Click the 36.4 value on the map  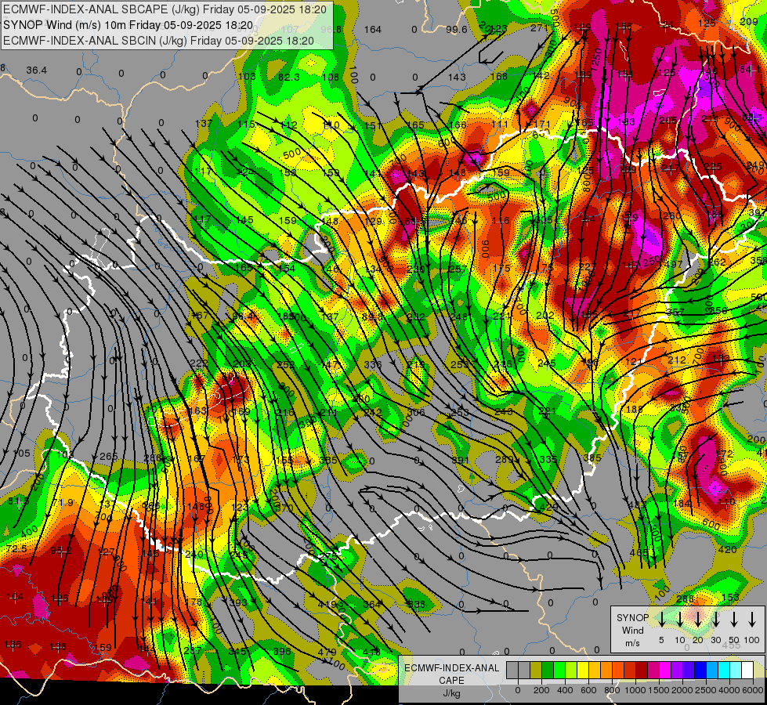click(37, 70)
